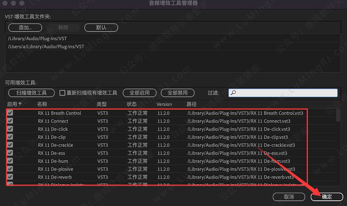Image resolution: width=347 pixels, height=206 pixels.
Task: Sort by the Version column header
Action: [x=164, y=104]
